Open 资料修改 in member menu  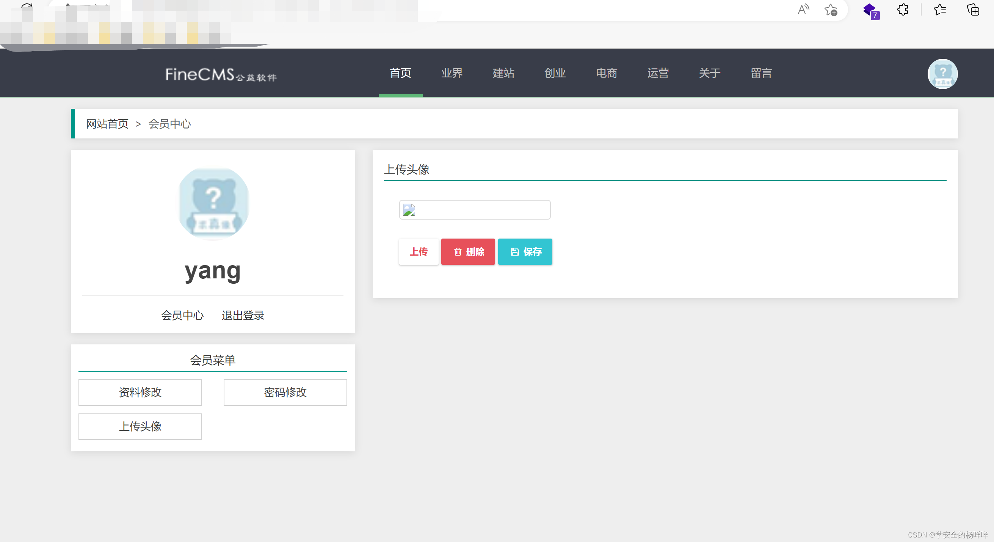coord(140,392)
